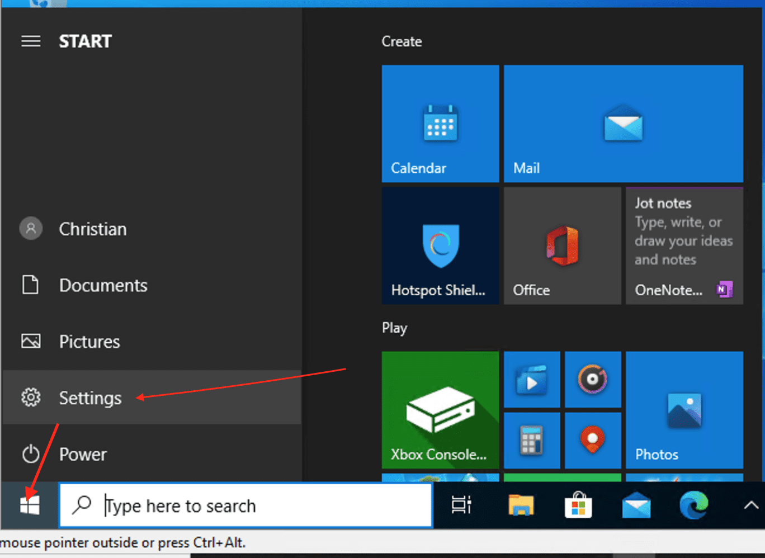This screenshot has width=765, height=558.
Task: Launch Hotspot Shield from its tile
Action: tap(440, 246)
